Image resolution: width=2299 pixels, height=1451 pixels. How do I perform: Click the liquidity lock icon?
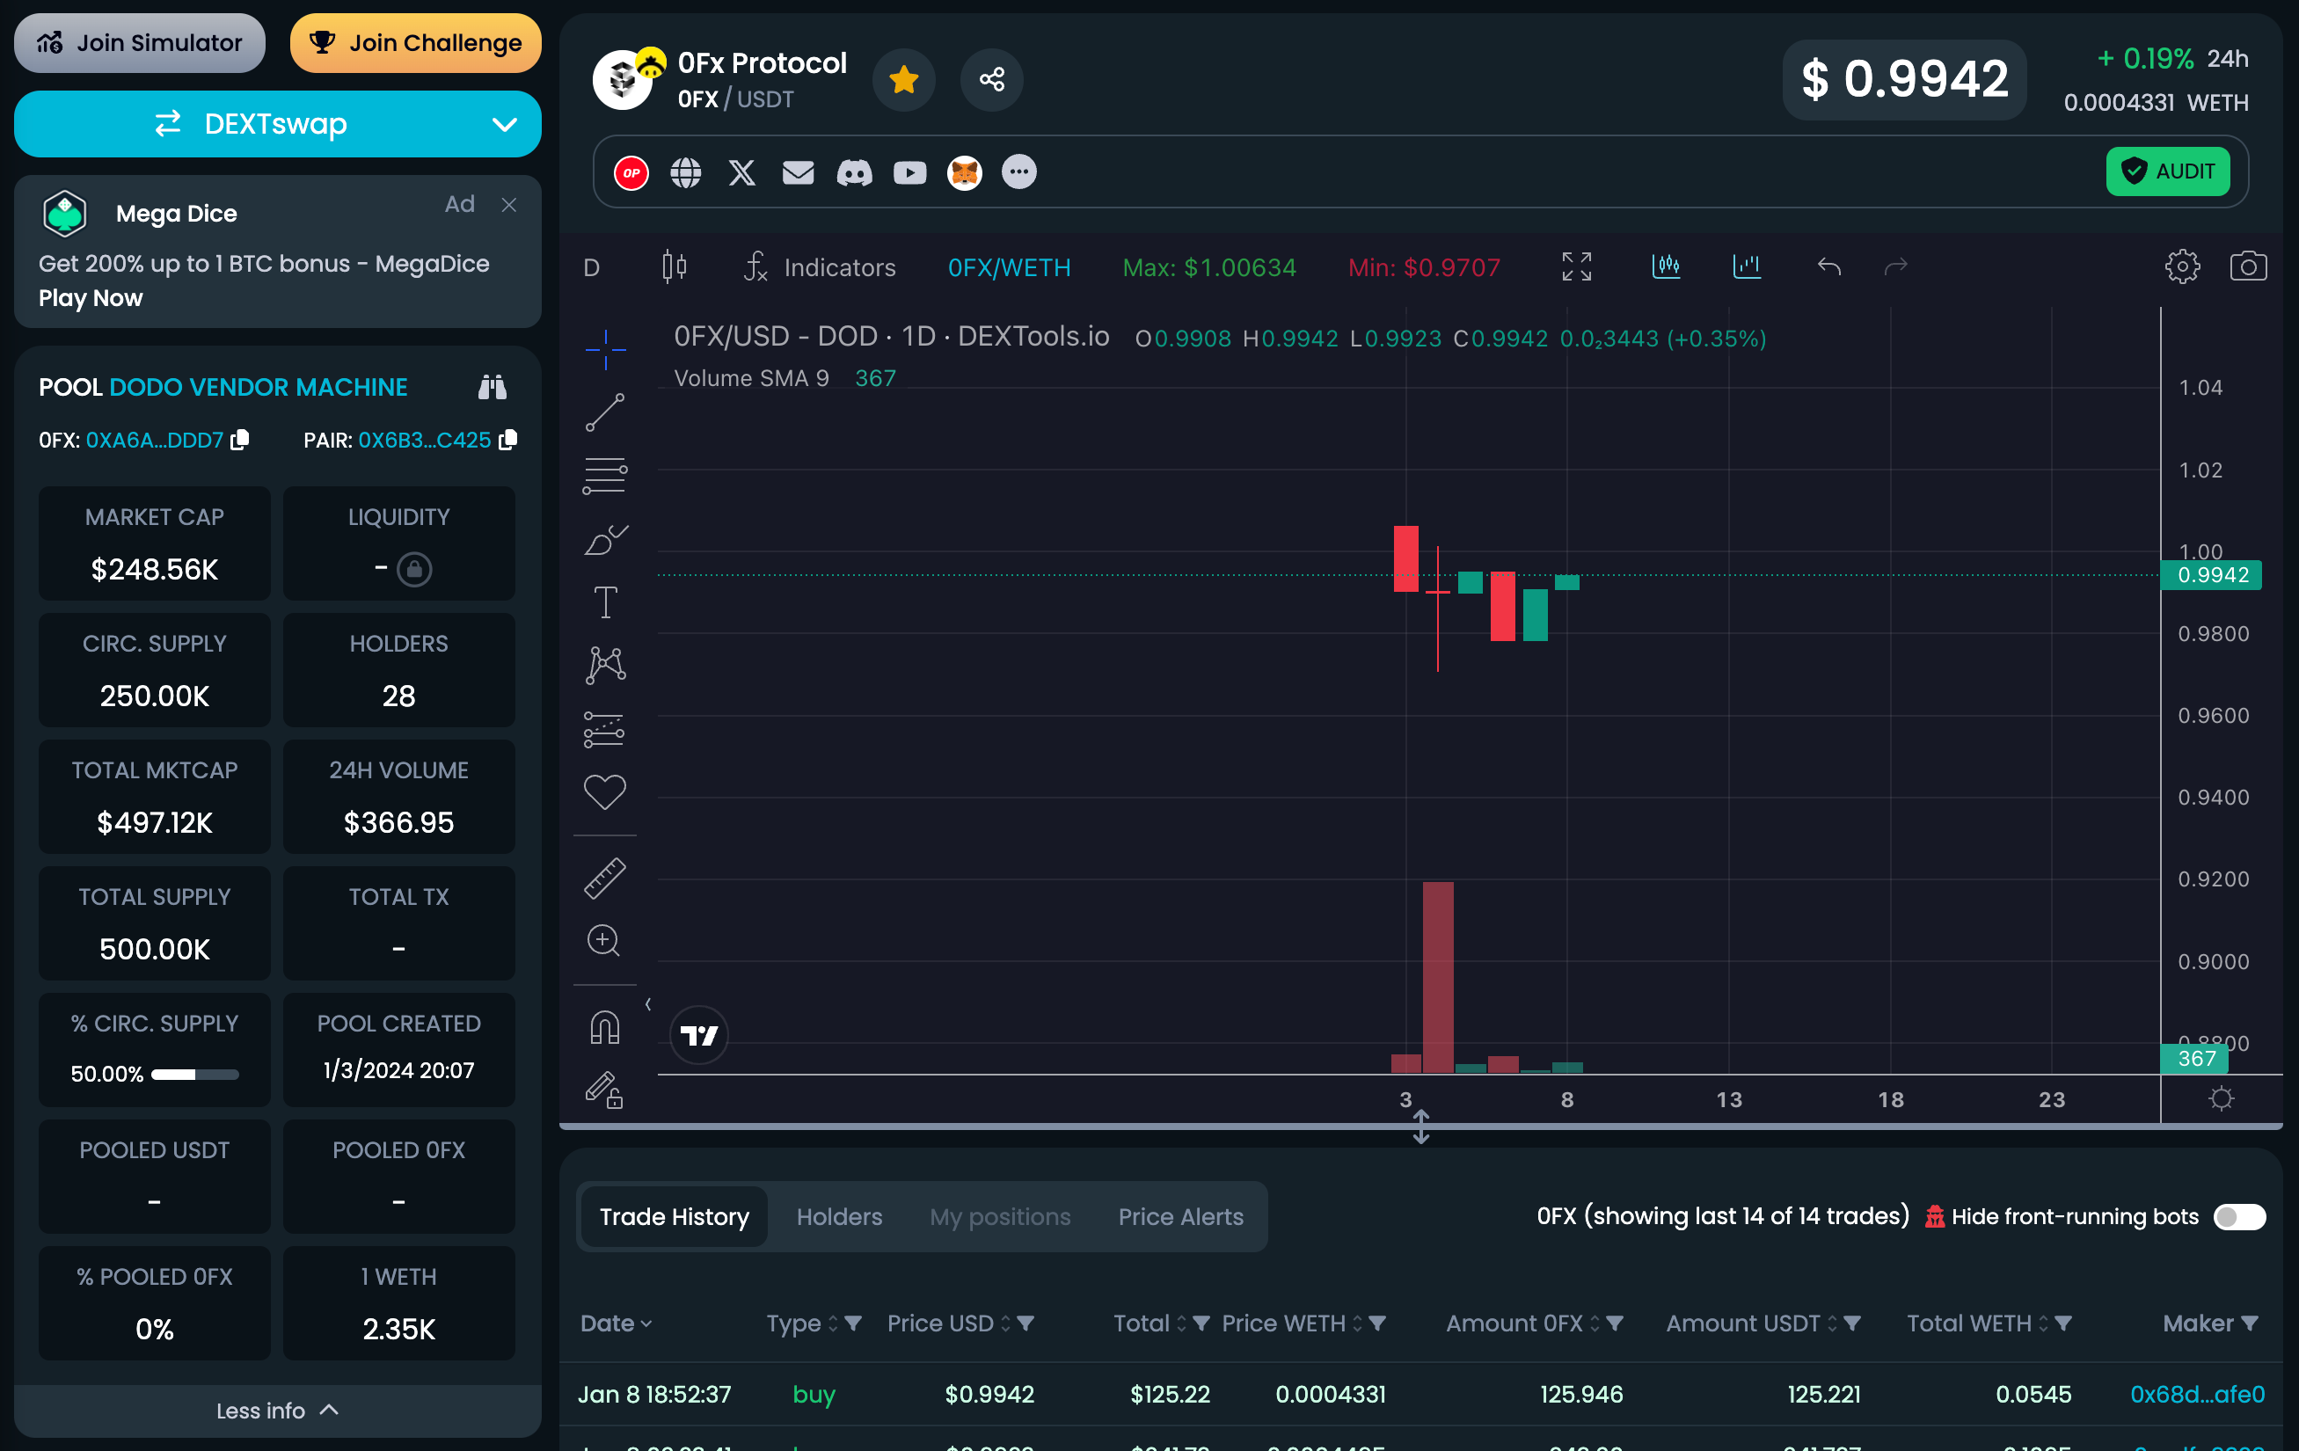(414, 569)
